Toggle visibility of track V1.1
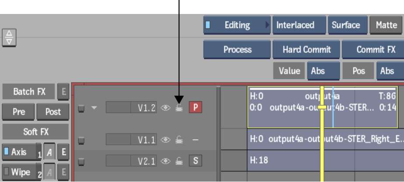Image resolution: width=404 pixels, height=182 pixels. (x=165, y=140)
